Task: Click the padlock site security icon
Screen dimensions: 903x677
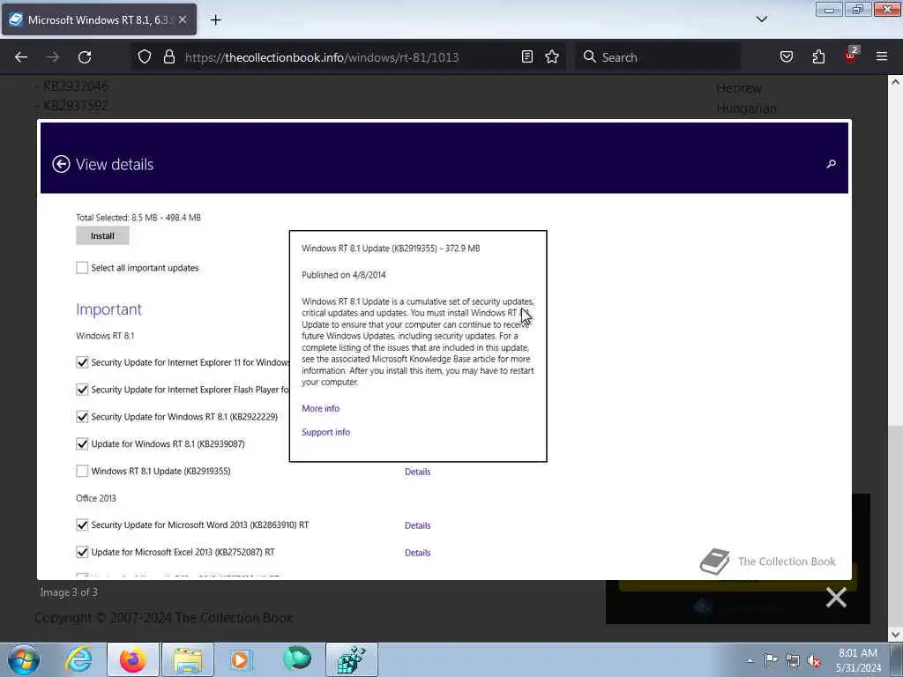Action: (x=168, y=57)
